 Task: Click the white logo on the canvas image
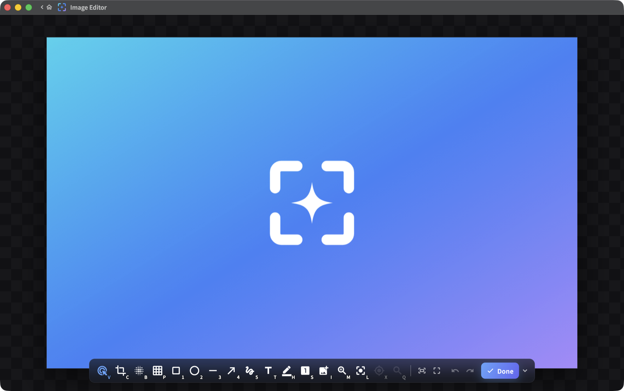tap(312, 203)
